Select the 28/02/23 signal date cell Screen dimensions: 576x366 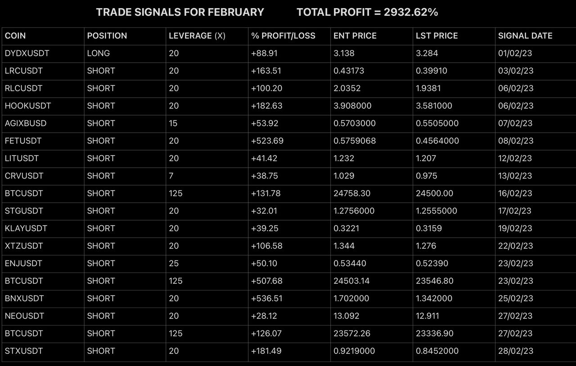coord(515,351)
